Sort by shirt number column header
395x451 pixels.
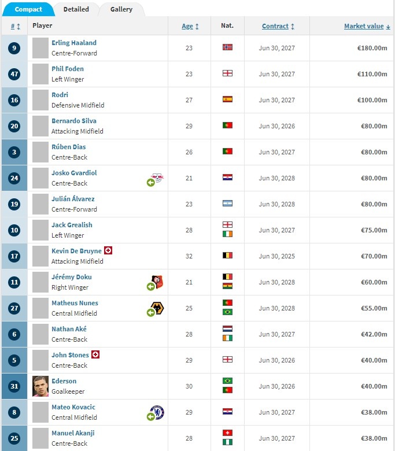(15, 26)
